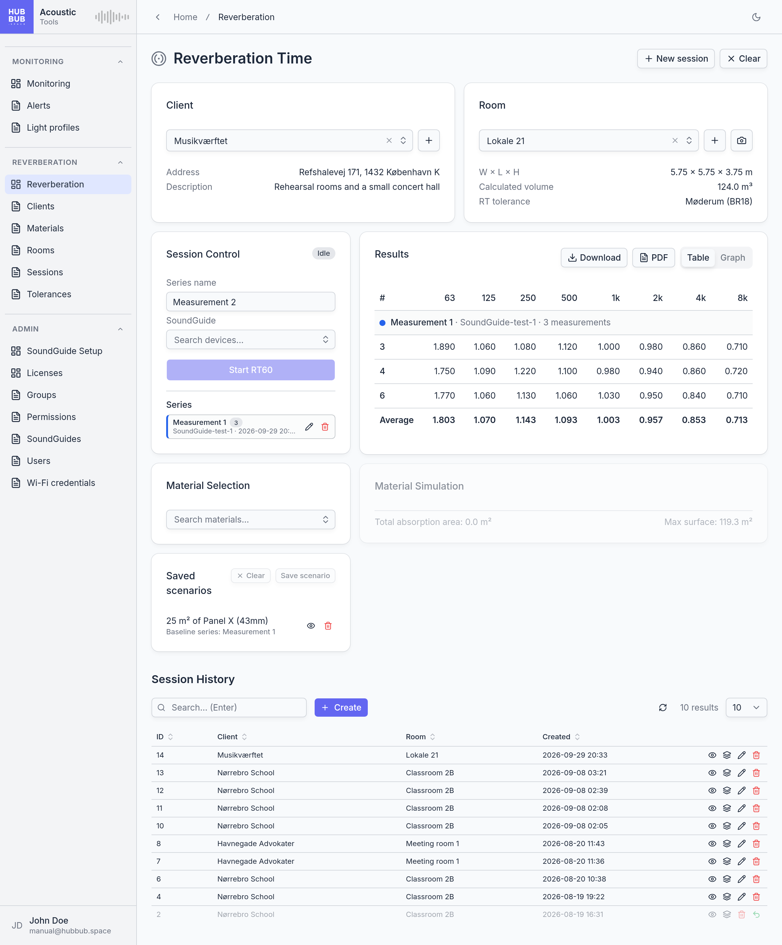Toggle dark mode moon icon

tap(756, 17)
